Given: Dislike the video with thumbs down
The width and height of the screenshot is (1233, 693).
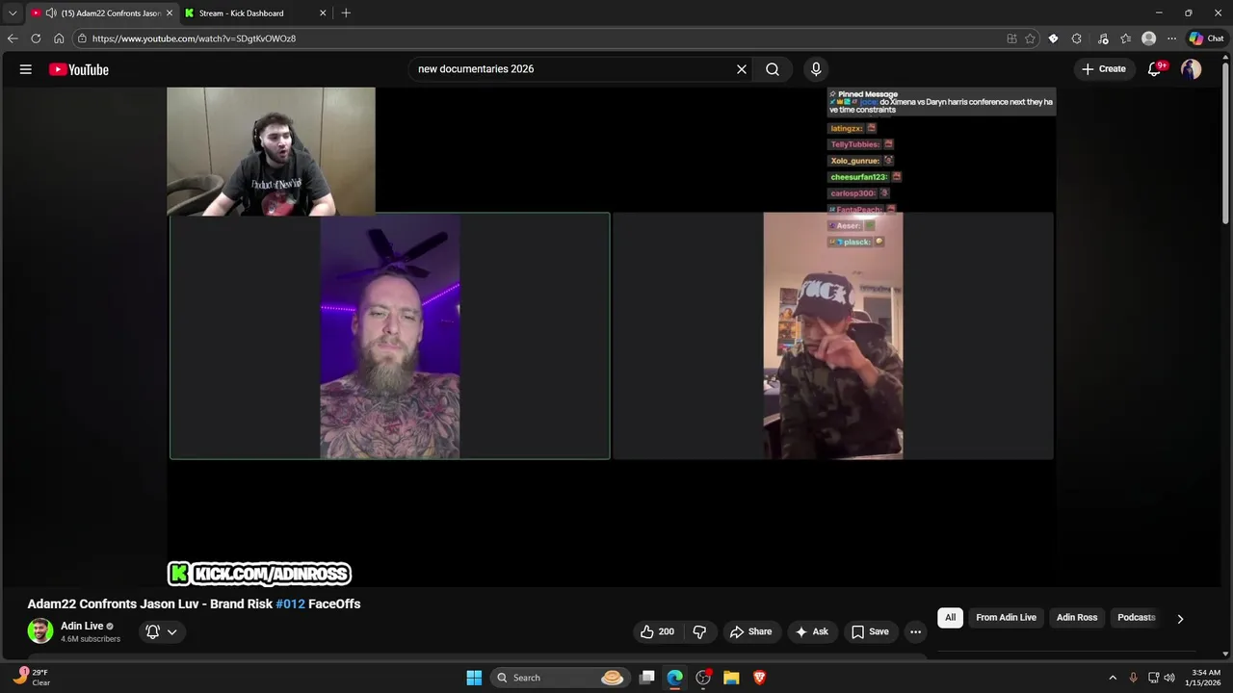Looking at the screenshot, I should [700, 631].
